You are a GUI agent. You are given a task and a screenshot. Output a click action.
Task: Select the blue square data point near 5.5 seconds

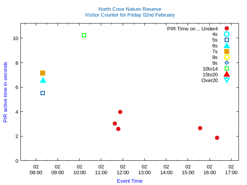point(42,93)
